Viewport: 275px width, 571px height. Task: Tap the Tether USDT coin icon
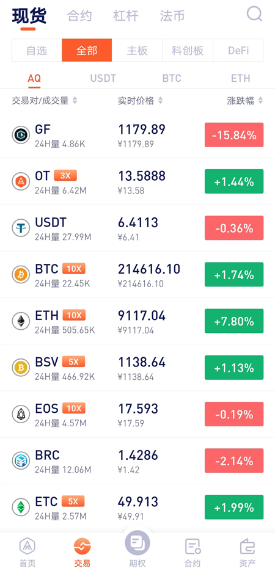(21, 228)
